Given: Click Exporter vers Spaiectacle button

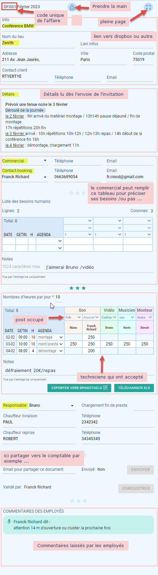Looking at the screenshot, I should pyautogui.click(x=79, y=388).
